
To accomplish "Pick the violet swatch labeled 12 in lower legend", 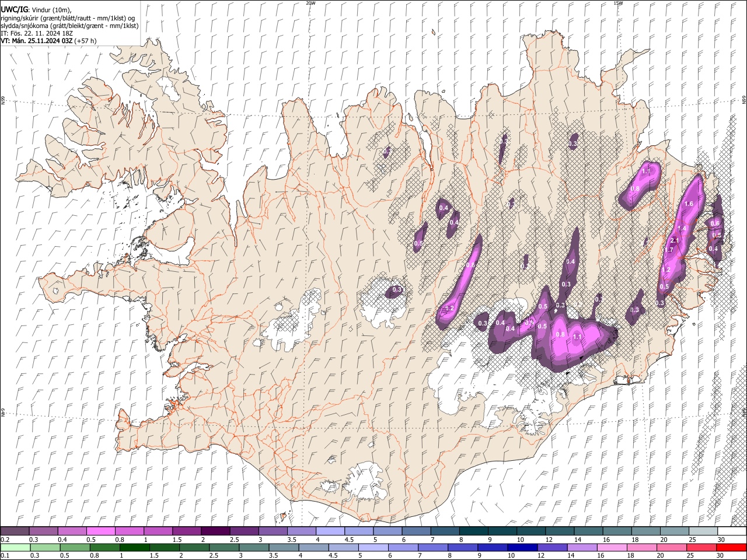I will point(551,548).
